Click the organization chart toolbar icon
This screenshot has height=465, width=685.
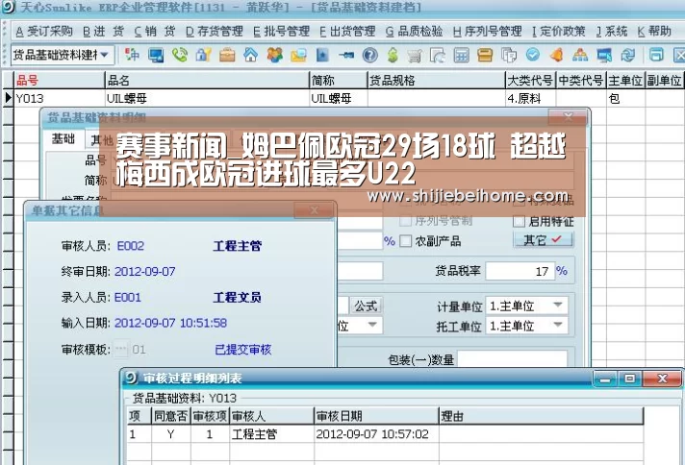(x=580, y=55)
